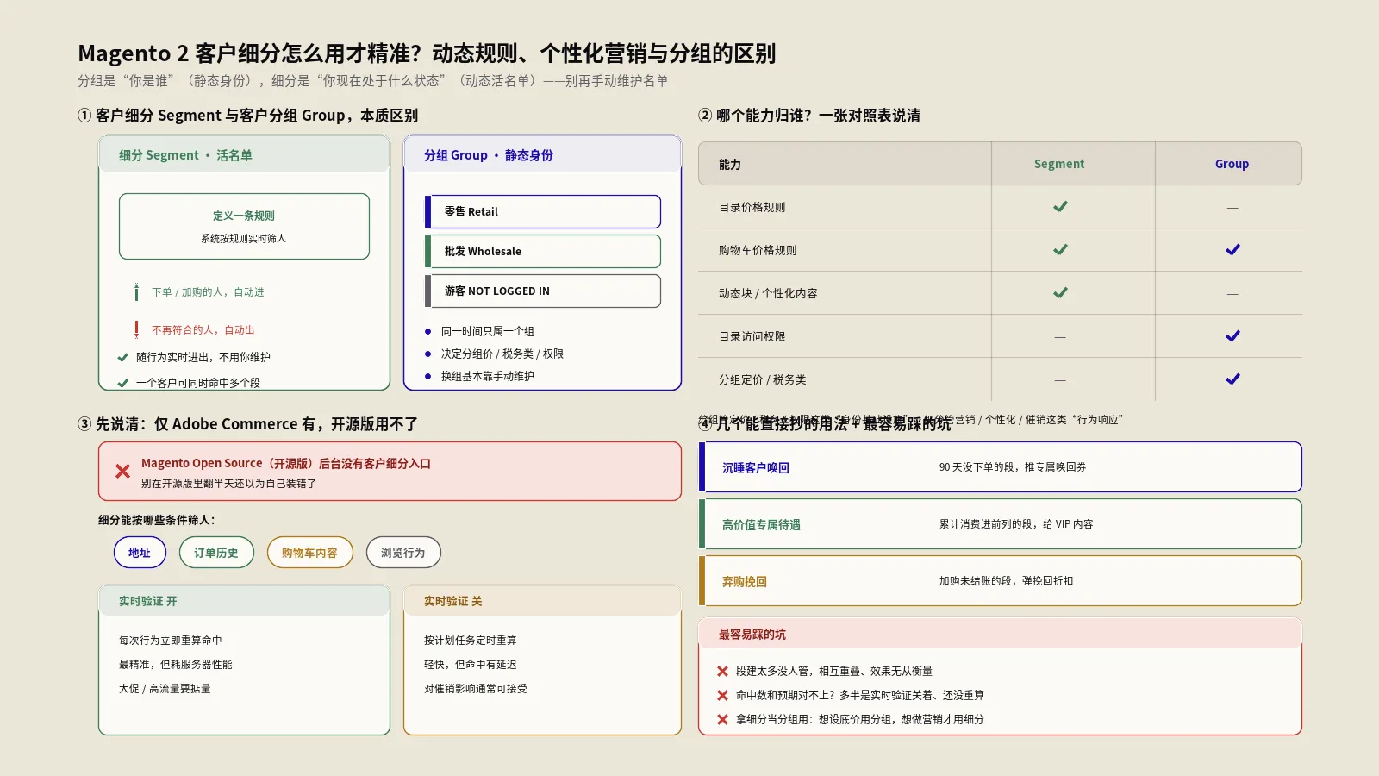Click the page title about Magento 2 客户细分

[x=427, y=53]
